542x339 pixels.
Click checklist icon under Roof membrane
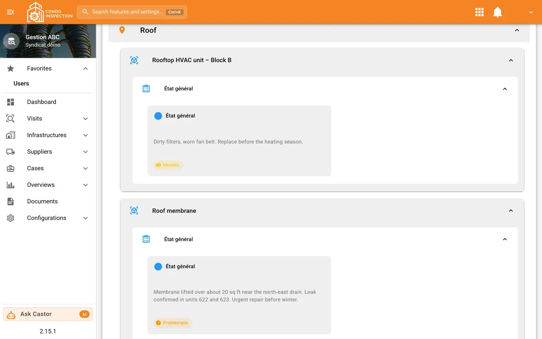click(146, 239)
